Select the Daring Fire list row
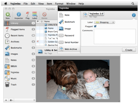Viewport: 139px width, 104px height. (47, 45)
